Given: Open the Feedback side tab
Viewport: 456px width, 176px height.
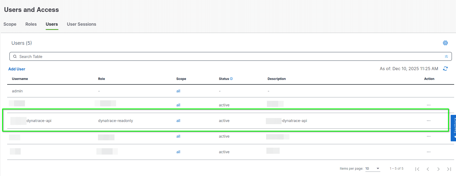Looking at the screenshot, I should [x=454, y=128].
